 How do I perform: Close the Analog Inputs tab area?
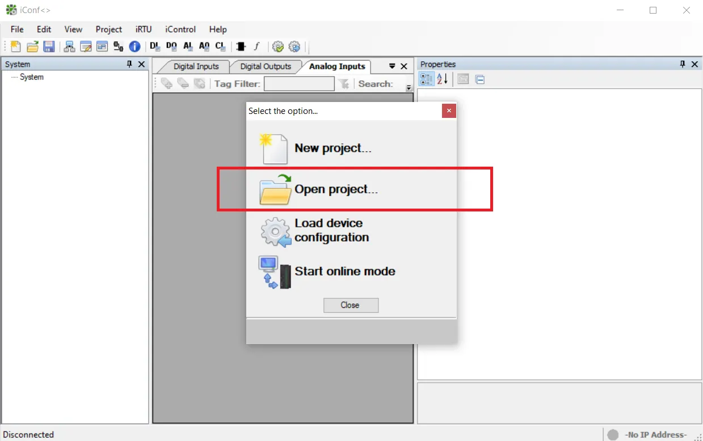pyautogui.click(x=404, y=66)
